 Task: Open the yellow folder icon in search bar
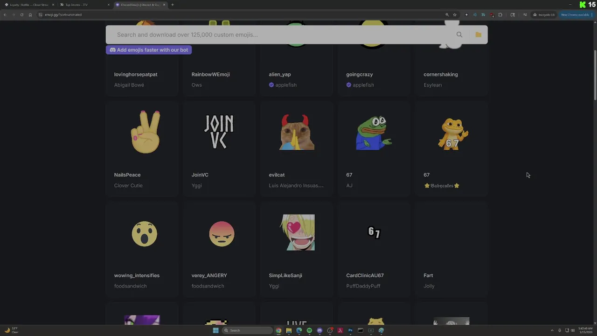(478, 35)
